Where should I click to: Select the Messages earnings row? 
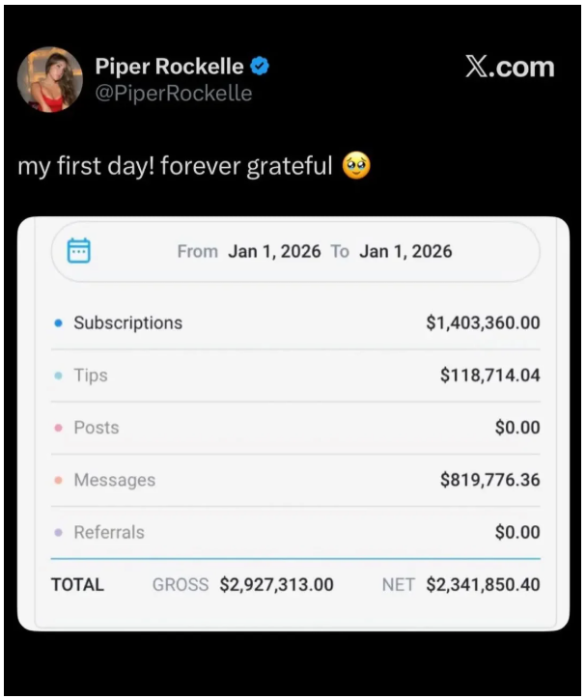click(294, 480)
